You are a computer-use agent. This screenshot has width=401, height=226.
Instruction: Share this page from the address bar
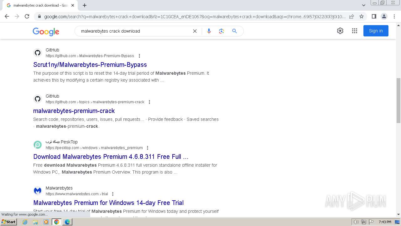352,16
